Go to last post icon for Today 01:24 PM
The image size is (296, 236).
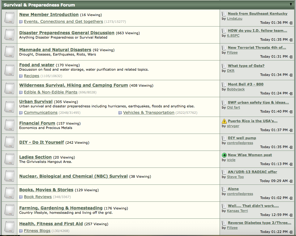pyautogui.click(x=291, y=93)
